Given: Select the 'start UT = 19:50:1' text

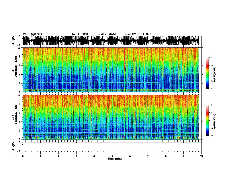Looking at the screenshot, I should [x=138, y=34].
